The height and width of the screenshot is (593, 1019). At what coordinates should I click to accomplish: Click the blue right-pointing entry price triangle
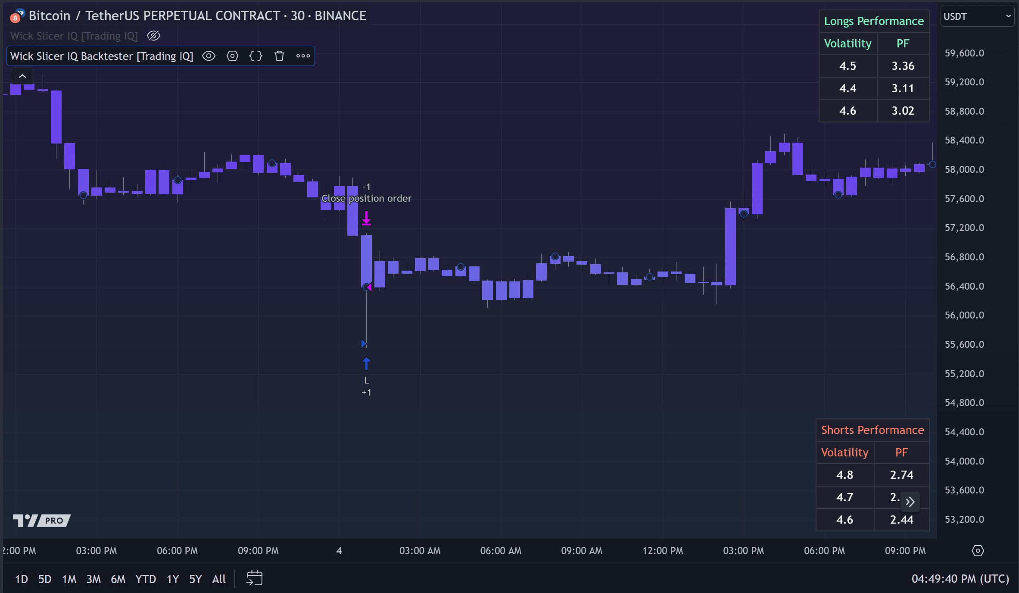[x=364, y=344]
